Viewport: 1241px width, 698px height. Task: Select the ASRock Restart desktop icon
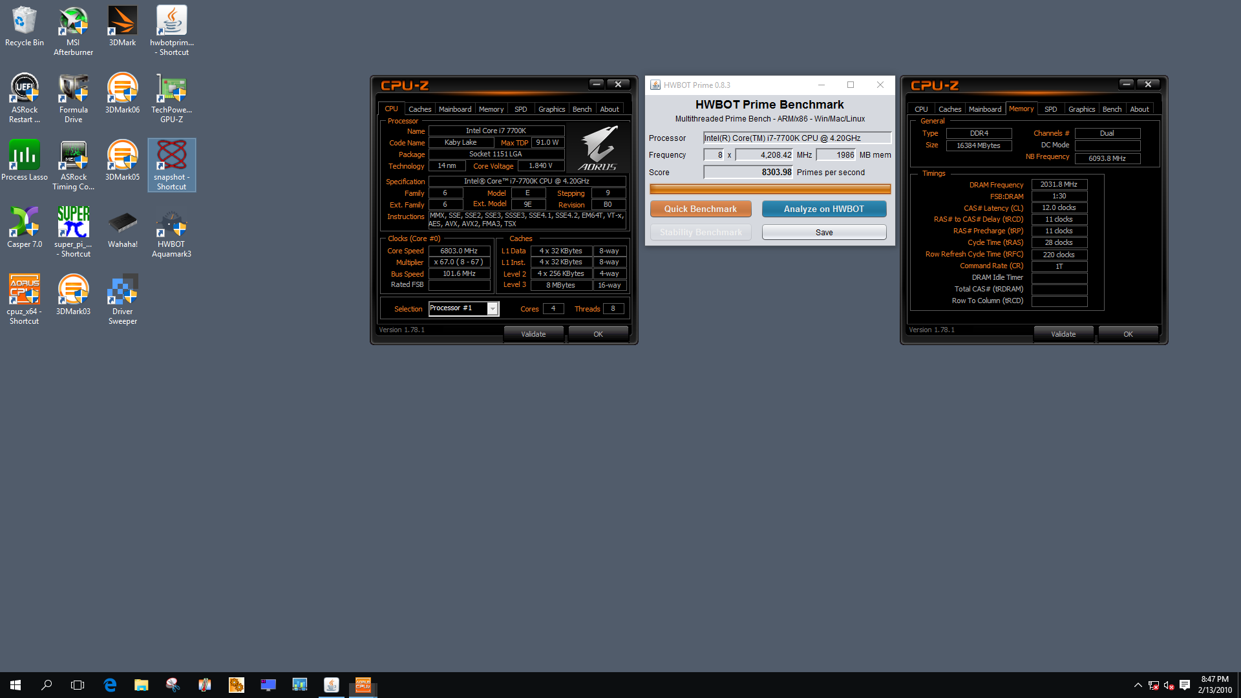(24, 98)
